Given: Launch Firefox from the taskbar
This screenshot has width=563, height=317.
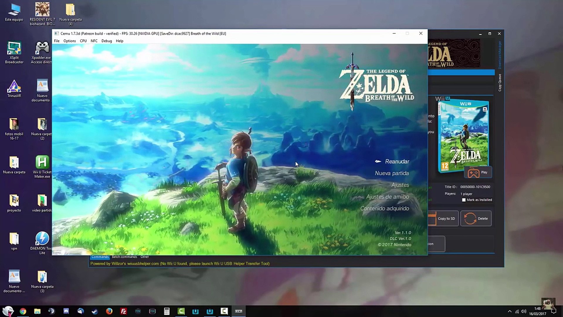Looking at the screenshot, I should [109, 311].
